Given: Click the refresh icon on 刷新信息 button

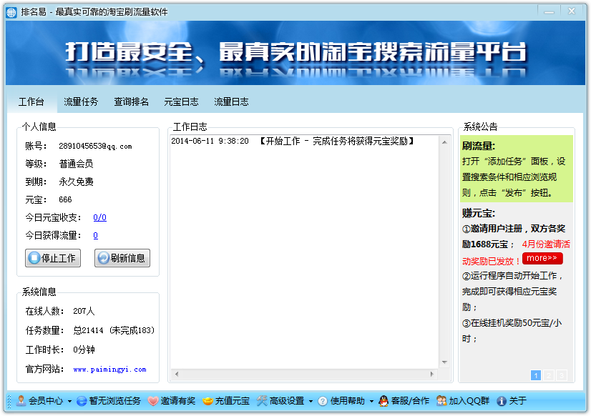Looking at the screenshot, I should click(103, 258).
